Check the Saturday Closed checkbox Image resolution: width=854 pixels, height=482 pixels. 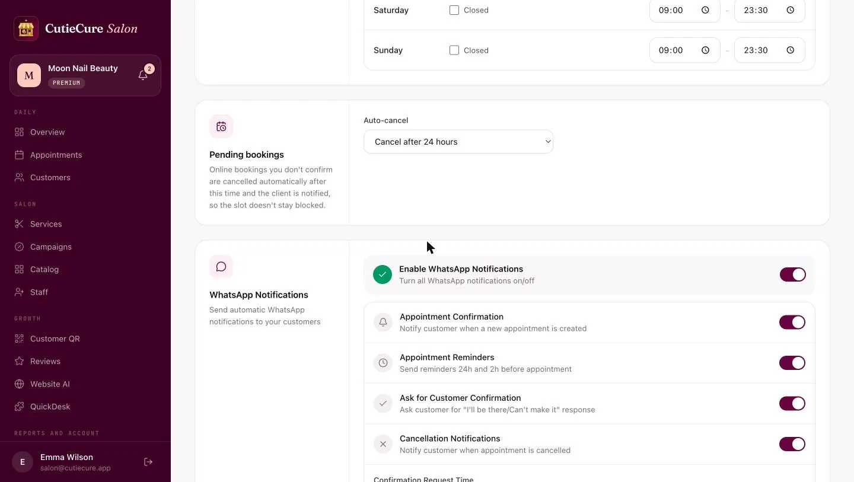[454, 10]
